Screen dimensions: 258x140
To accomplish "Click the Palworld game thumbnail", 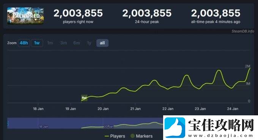I will coord(25,16).
